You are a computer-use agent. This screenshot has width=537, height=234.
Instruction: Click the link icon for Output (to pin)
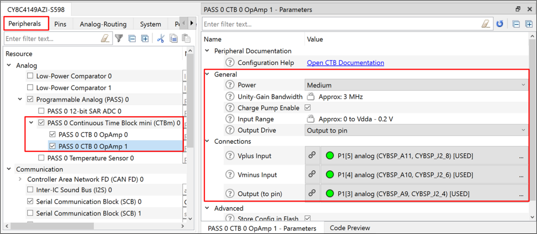[x=312, y=194]
